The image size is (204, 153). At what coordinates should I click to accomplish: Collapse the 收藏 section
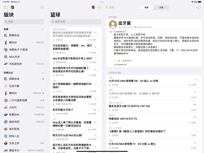[43, 29]
